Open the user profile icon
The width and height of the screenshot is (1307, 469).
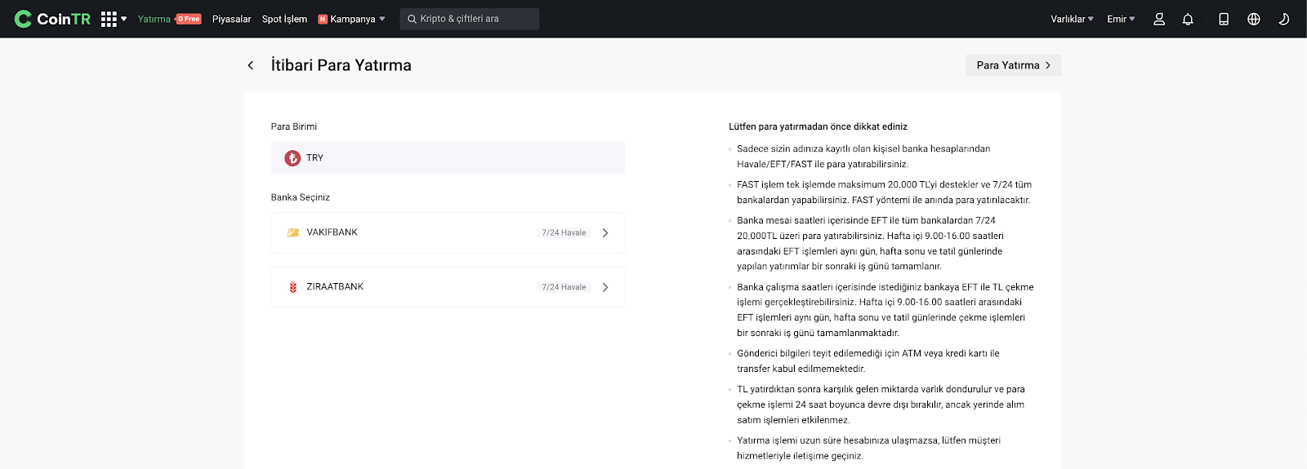pyautogui.click(x=1158, y=19)
